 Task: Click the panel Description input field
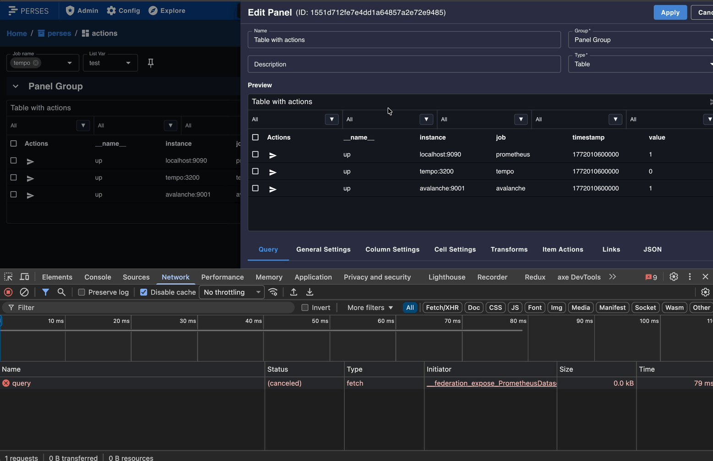(404, 64)
